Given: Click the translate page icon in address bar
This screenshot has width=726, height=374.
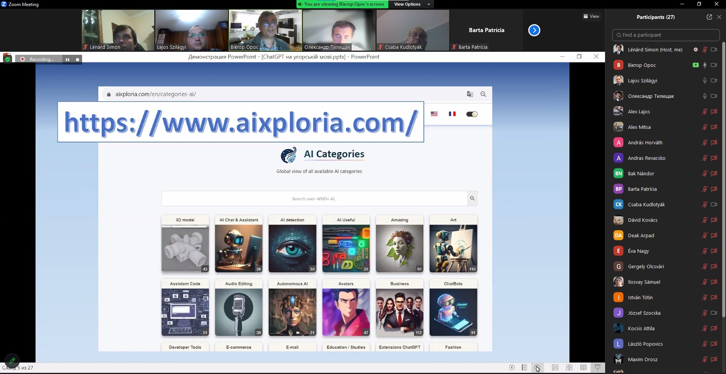Looking at the screenshot, I should 470,94.
